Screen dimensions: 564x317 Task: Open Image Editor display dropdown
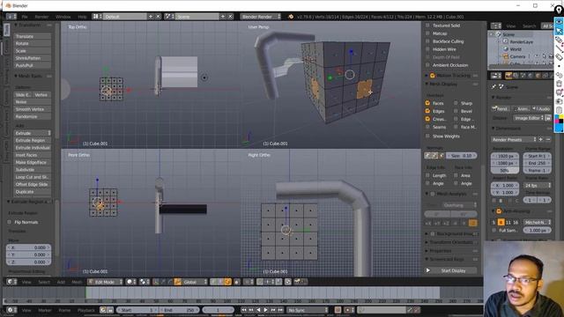529,118
